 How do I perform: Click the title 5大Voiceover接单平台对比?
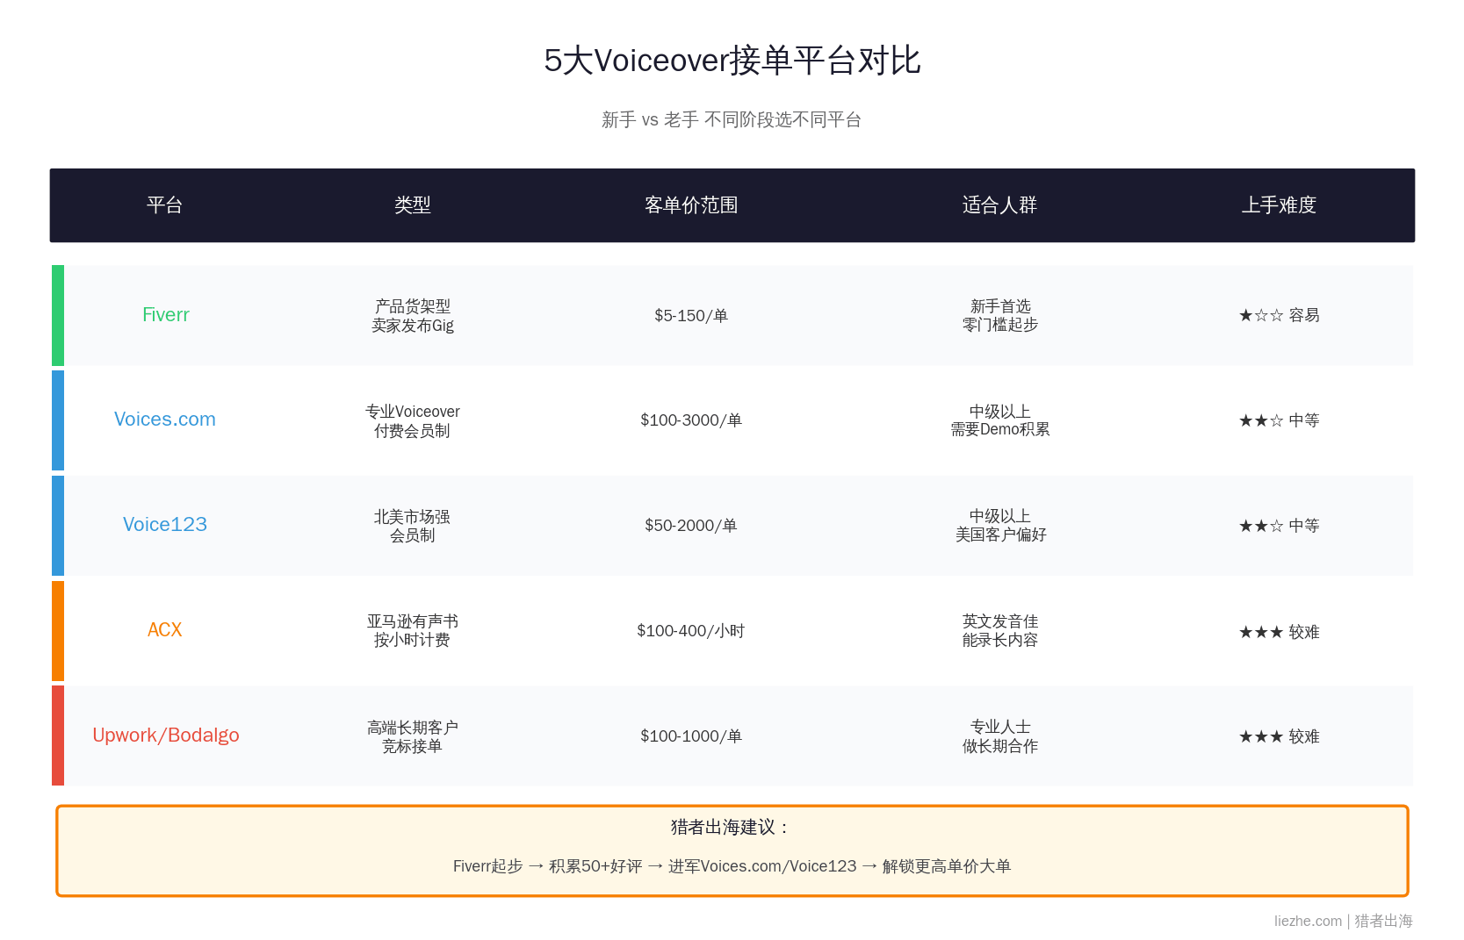click(x=732, y=61)
